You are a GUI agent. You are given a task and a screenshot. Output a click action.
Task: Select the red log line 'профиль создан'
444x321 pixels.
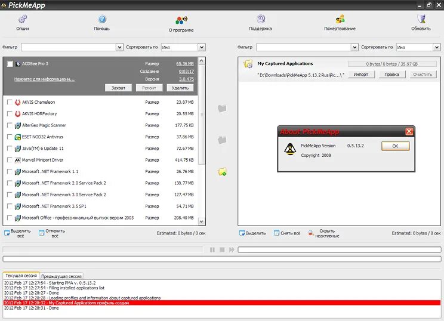(x=222, y=303)
